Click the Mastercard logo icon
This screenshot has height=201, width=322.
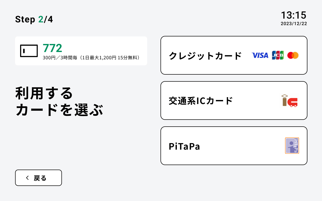click(x=293, y=55)
